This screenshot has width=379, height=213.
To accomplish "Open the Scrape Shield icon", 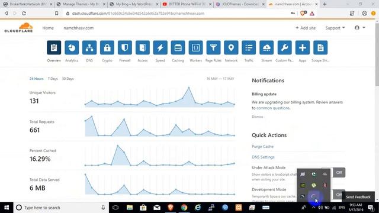I will click(x=320, y=47).
